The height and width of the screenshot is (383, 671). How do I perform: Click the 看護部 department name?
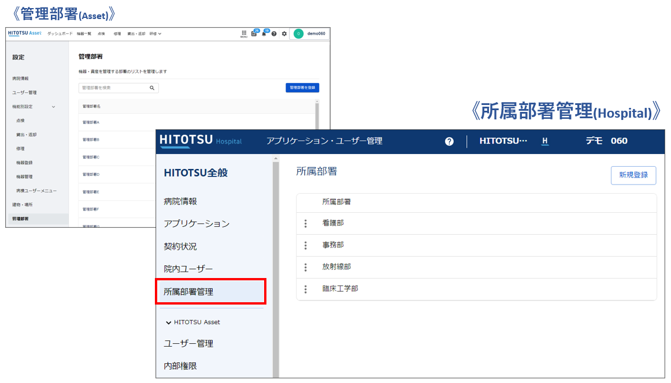click(333, 223)
